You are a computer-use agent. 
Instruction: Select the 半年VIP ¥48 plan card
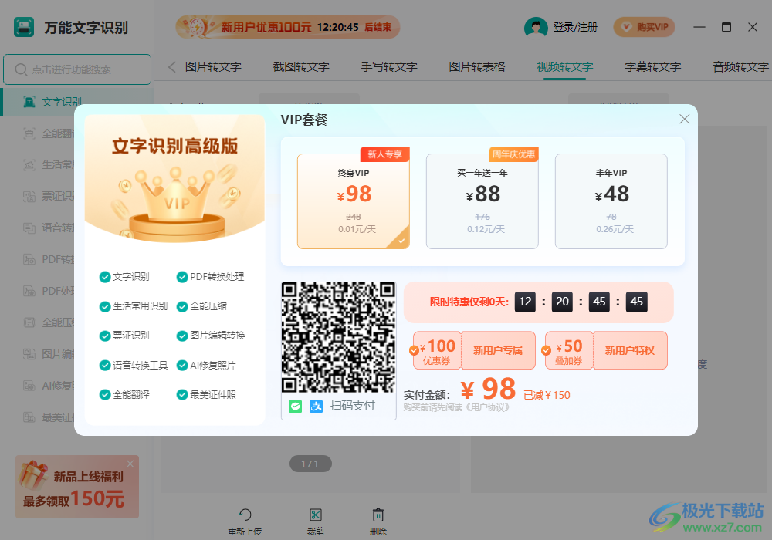[611, 201]
